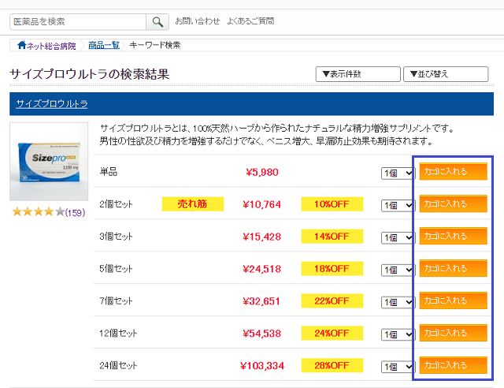Click the 10%OFF badge

[332, 204]
